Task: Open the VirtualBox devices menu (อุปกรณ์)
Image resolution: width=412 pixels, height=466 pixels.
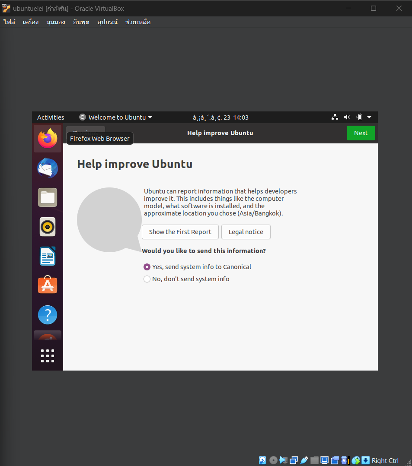Action: (x=108, y=22)
